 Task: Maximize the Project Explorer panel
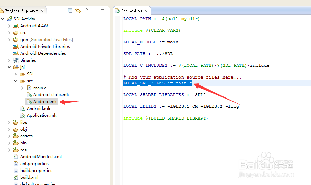[103, 10]
